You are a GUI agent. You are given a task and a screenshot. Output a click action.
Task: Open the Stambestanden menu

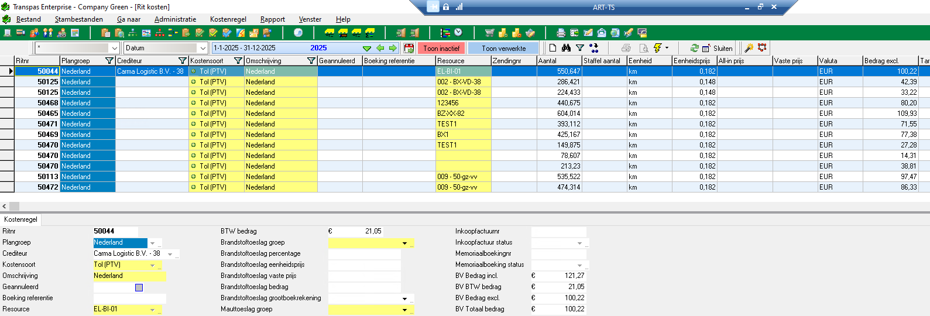[x=78, y=19]
